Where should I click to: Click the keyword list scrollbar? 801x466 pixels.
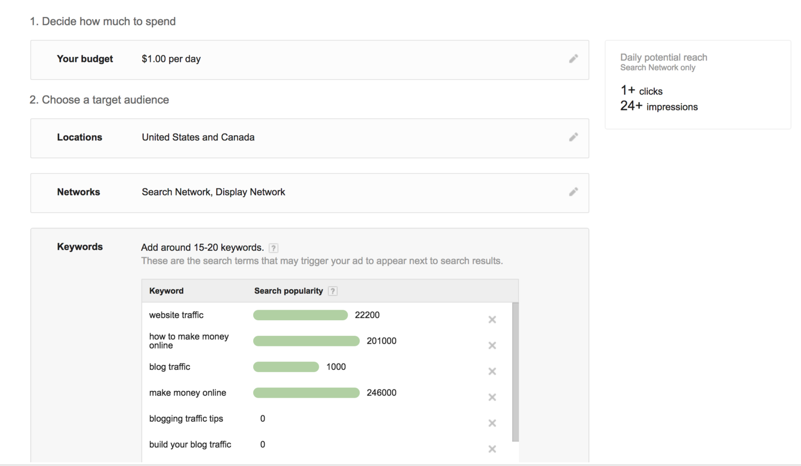(x=515, y=372)
